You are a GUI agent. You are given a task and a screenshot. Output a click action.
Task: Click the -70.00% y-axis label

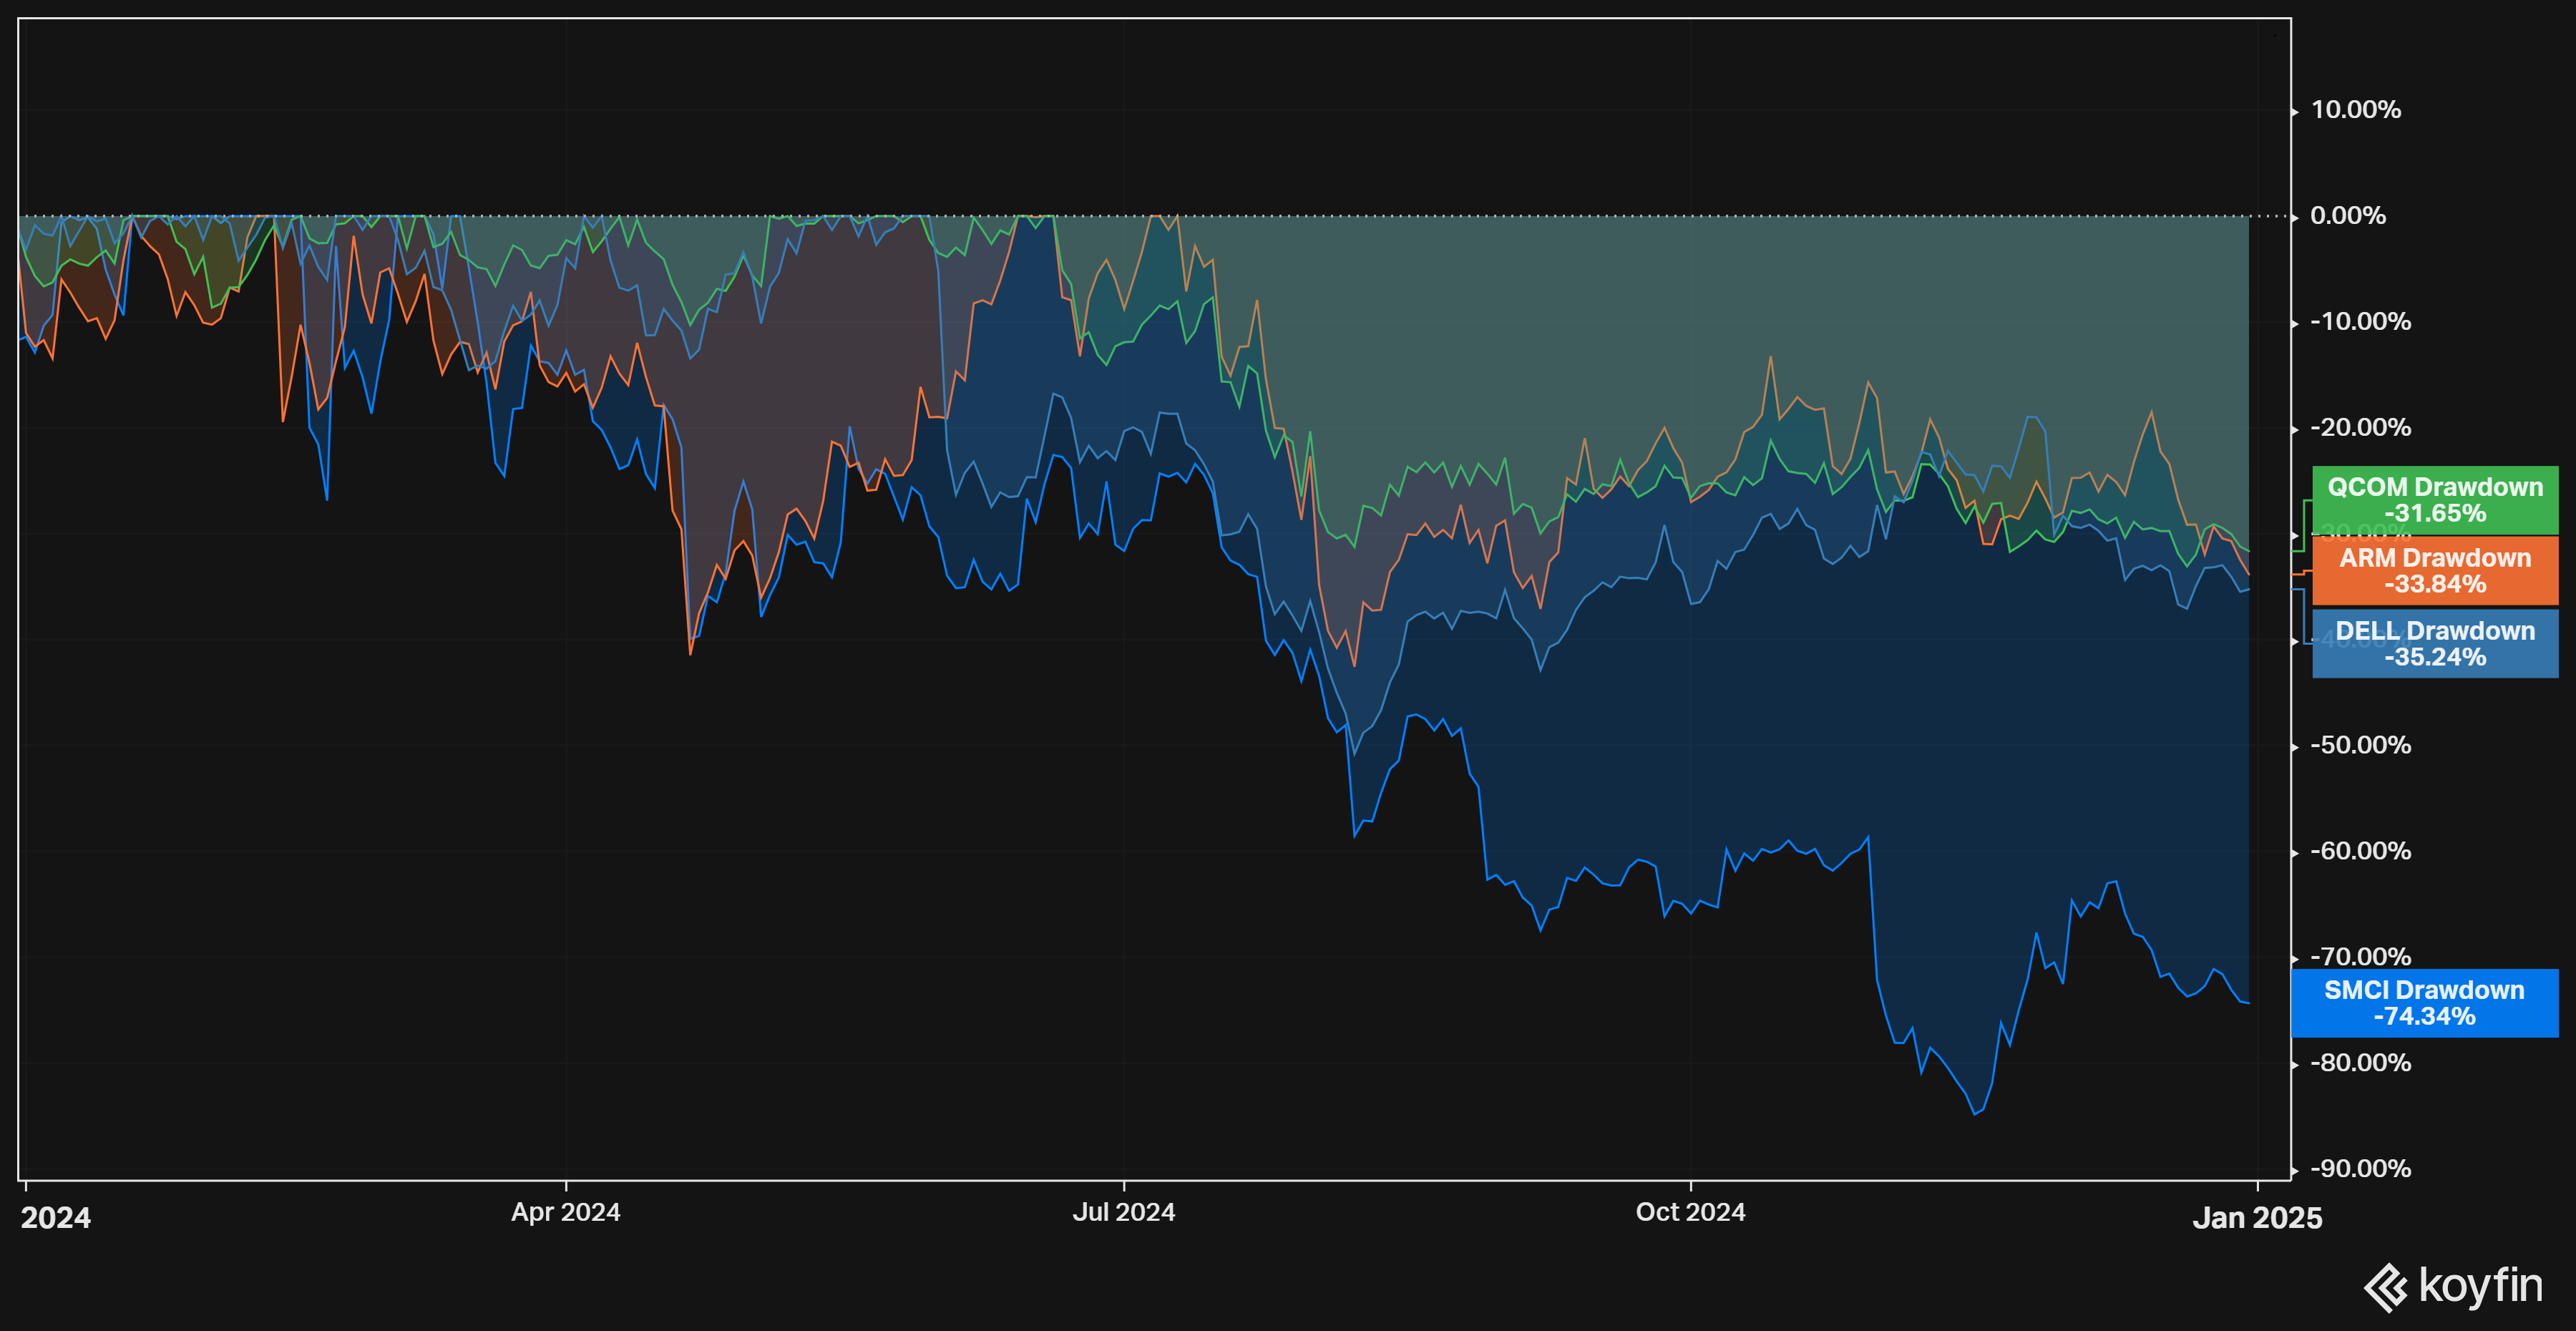[x=2360, y=956]
